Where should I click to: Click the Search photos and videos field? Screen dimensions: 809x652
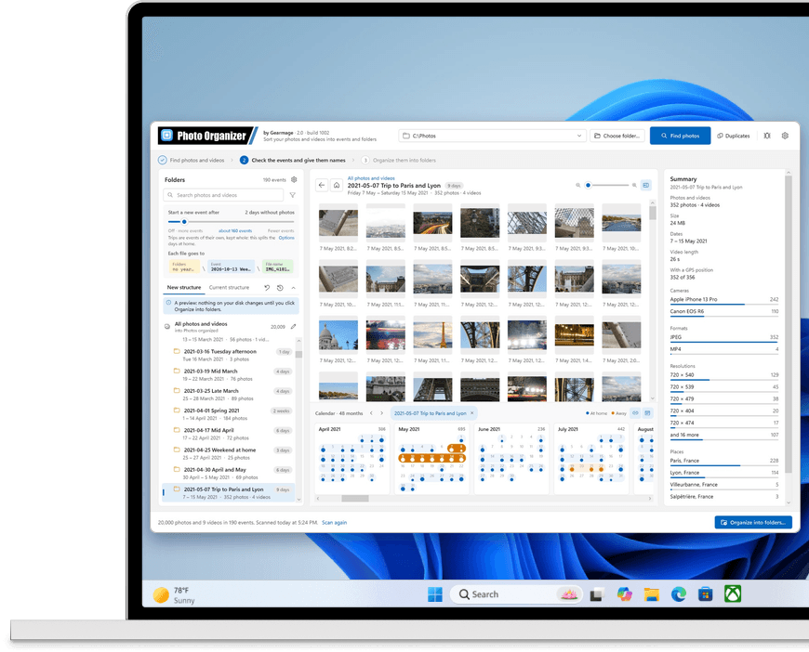223,195
